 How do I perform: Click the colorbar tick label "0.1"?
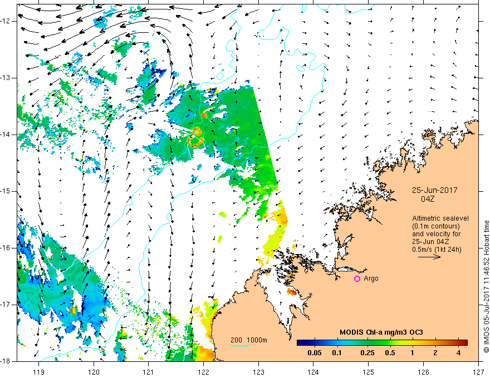336,353
